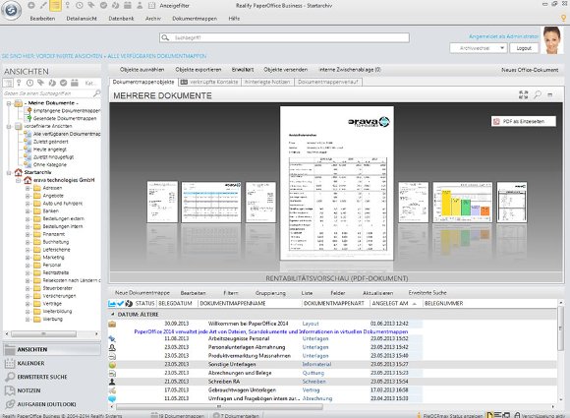Viewport: 570px width, 418px height.
Task: Click the round arrow icon in title toolbar
Action: click(116, 6)
